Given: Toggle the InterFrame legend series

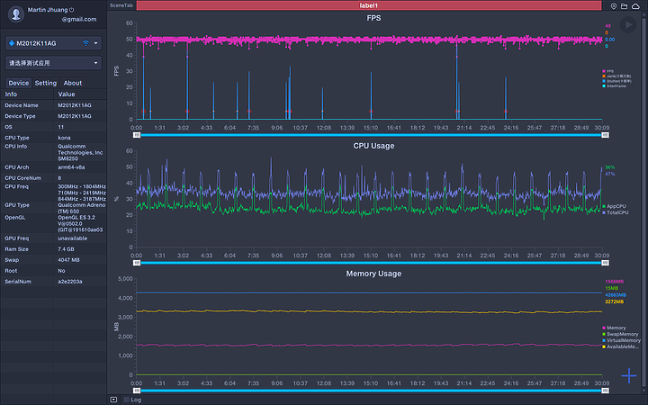Looking at the screenshot, I should pyautogui.click(x=614, y=86).
